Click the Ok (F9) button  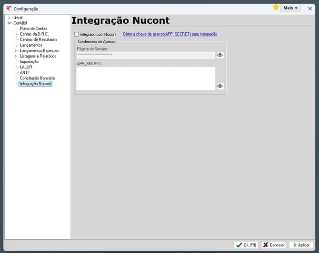(x=246, y=245)
